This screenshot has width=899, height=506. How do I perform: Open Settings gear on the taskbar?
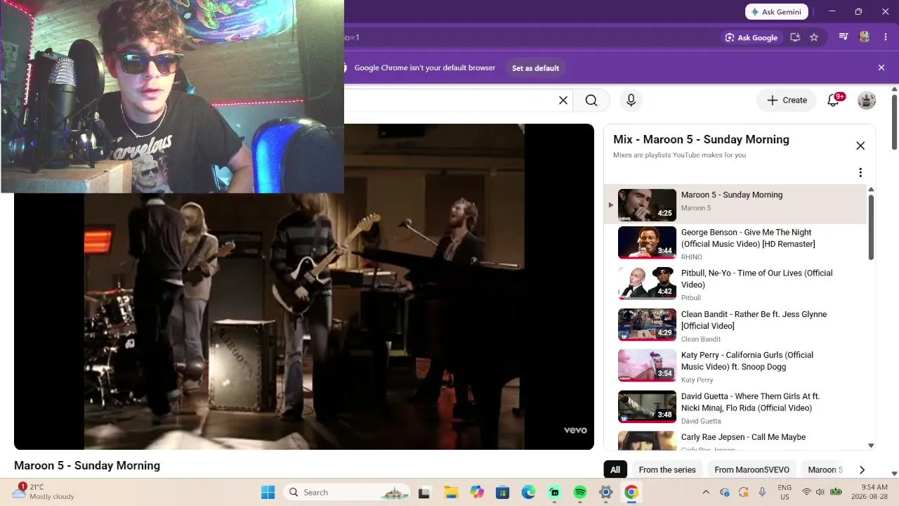pyautogui.click(x=605, y=493)
